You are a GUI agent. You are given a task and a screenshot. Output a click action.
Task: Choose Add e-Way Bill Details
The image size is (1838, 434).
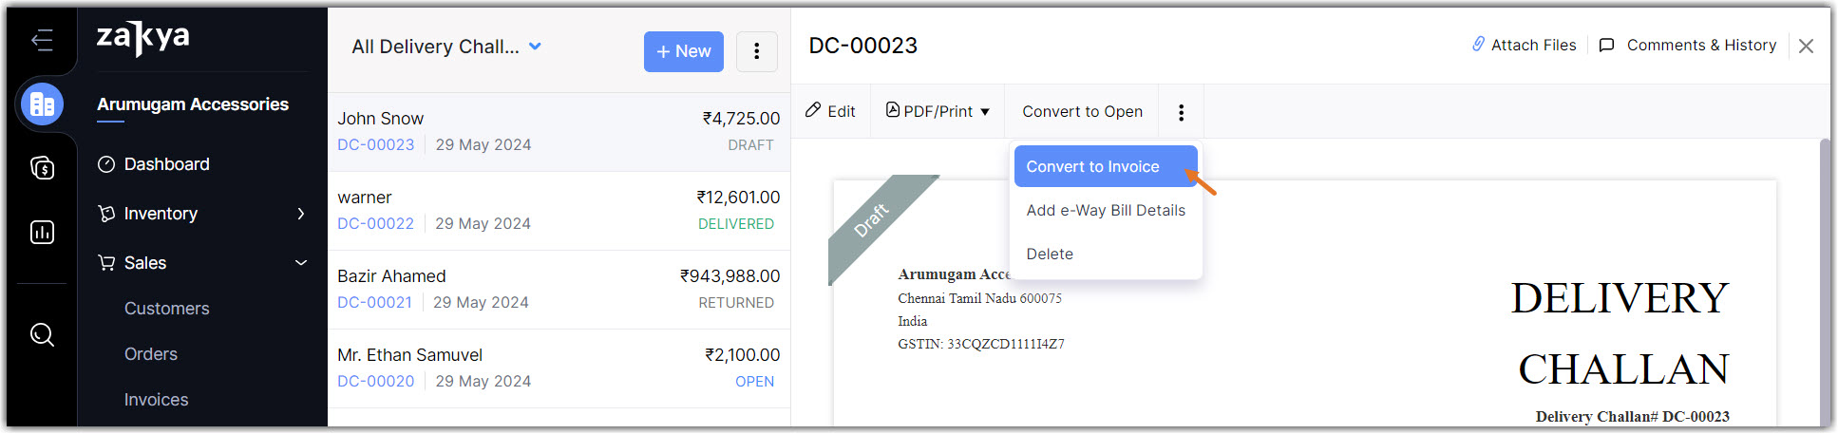click(x=1106, y=210)
